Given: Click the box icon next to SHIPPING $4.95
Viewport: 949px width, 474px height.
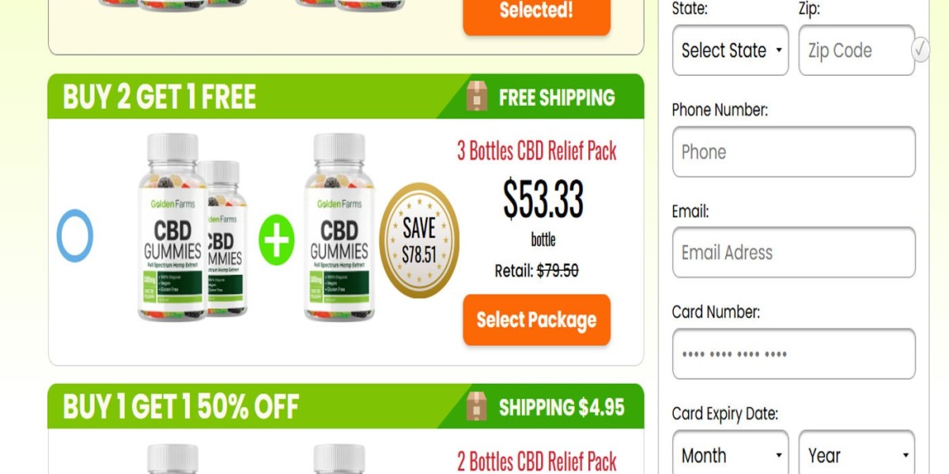Looking at the screenshot, I should coord(477,407).
